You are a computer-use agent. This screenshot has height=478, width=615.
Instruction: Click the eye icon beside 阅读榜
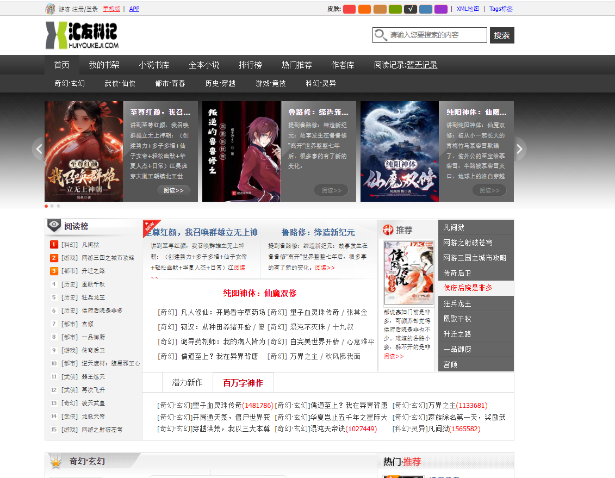54,226
